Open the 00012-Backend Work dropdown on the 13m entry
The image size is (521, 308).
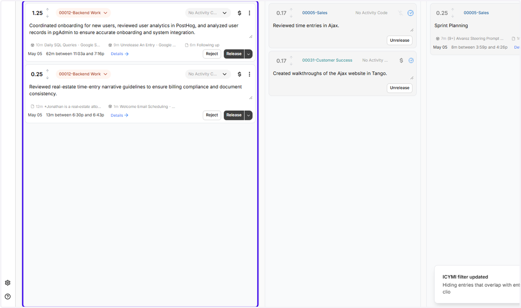point(83,74)
